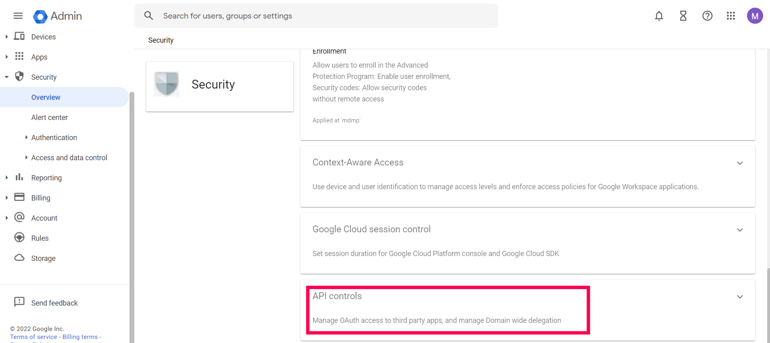Open the tasks hourglass icon
This screenshot has width=770, height=343.
pos(683,16)
